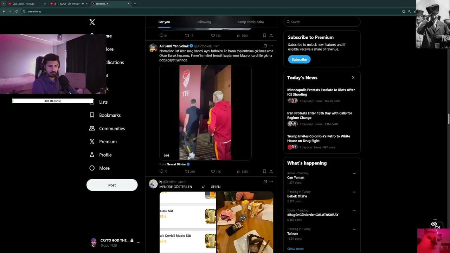
Task: Close the Home / X browser tab
Action: 129,4
